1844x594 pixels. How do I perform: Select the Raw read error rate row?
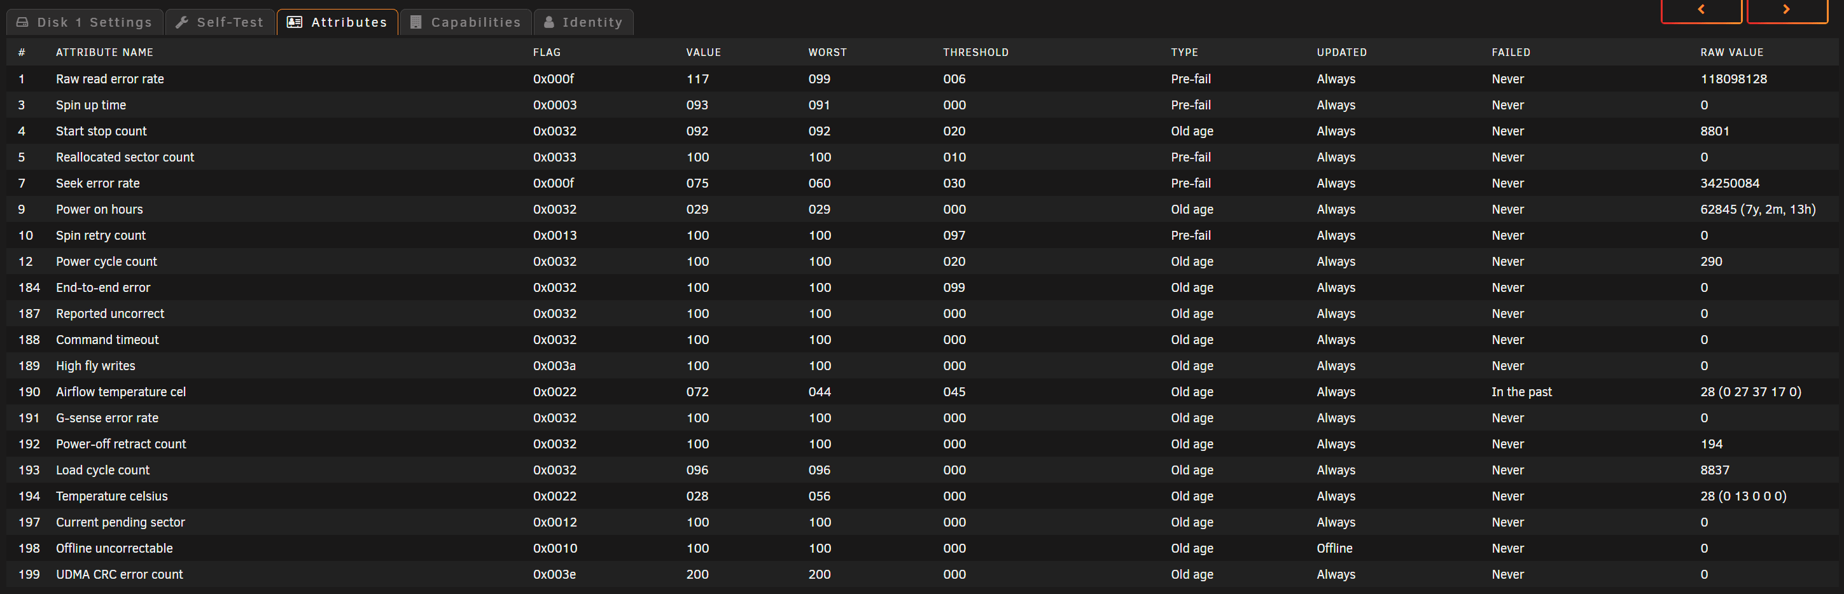110,79
